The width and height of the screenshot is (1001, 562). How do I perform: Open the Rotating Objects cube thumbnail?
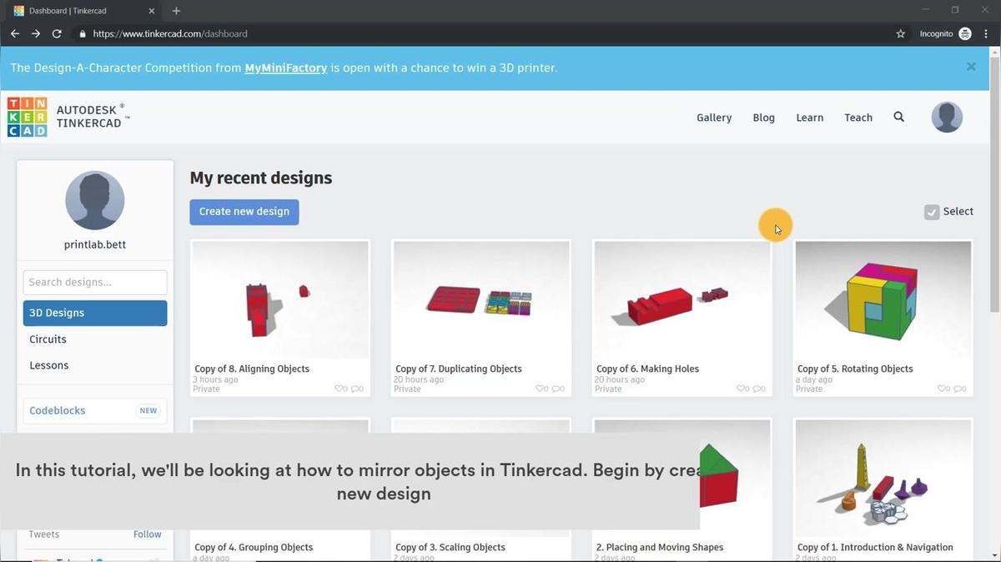(x=883, y=300)
